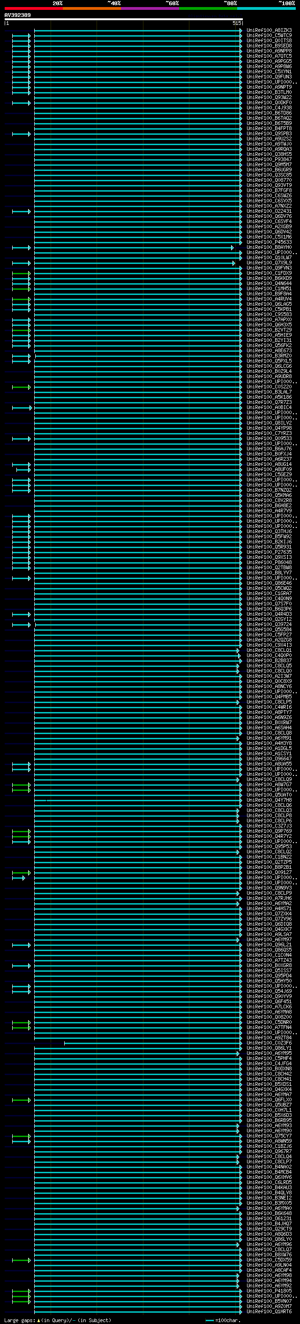Image resolution: width=300 pixels, height=1324 pixels.
Task: Select hit label UniRef100_Q4Y7H8
Action: point(269,800)
